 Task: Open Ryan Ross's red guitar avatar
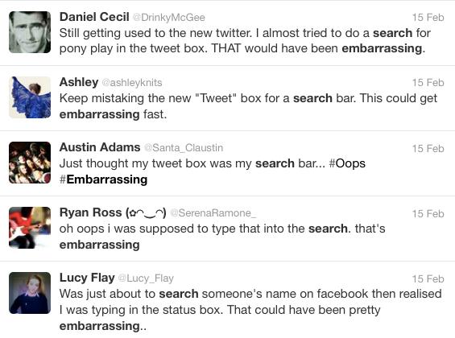point(30,228)
